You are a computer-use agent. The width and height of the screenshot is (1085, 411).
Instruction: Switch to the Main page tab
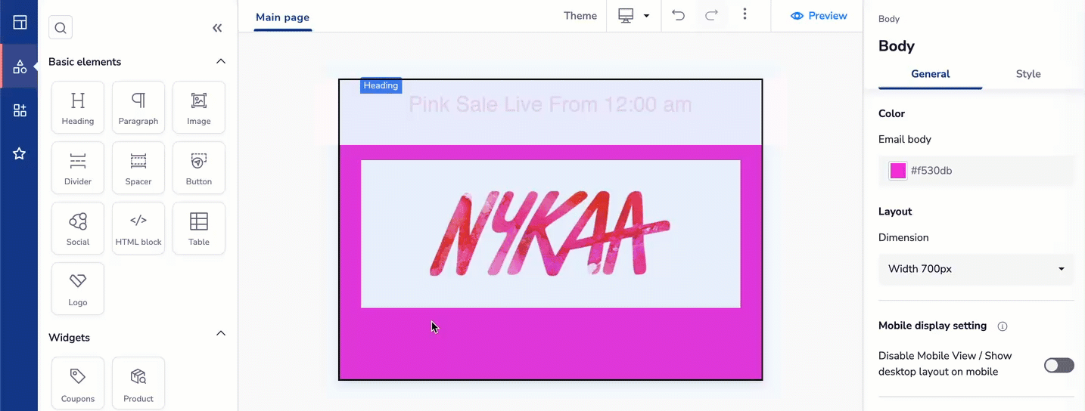coord(282,17)
